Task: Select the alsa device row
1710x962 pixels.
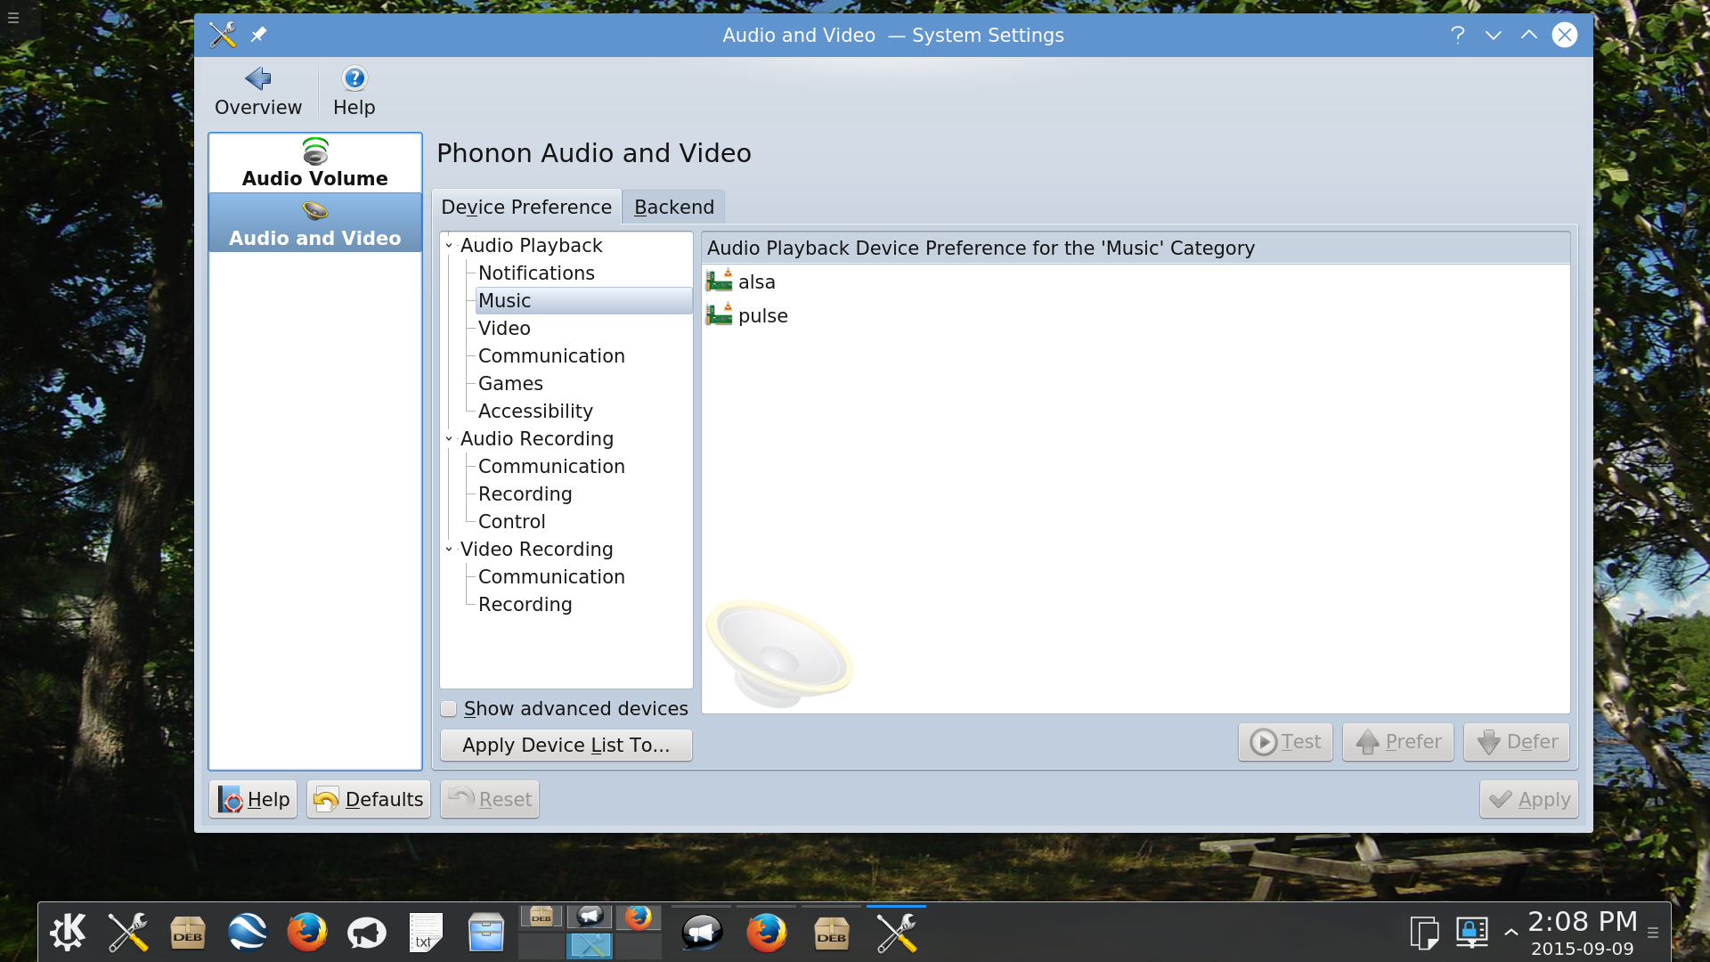Action: [1136, 281]
